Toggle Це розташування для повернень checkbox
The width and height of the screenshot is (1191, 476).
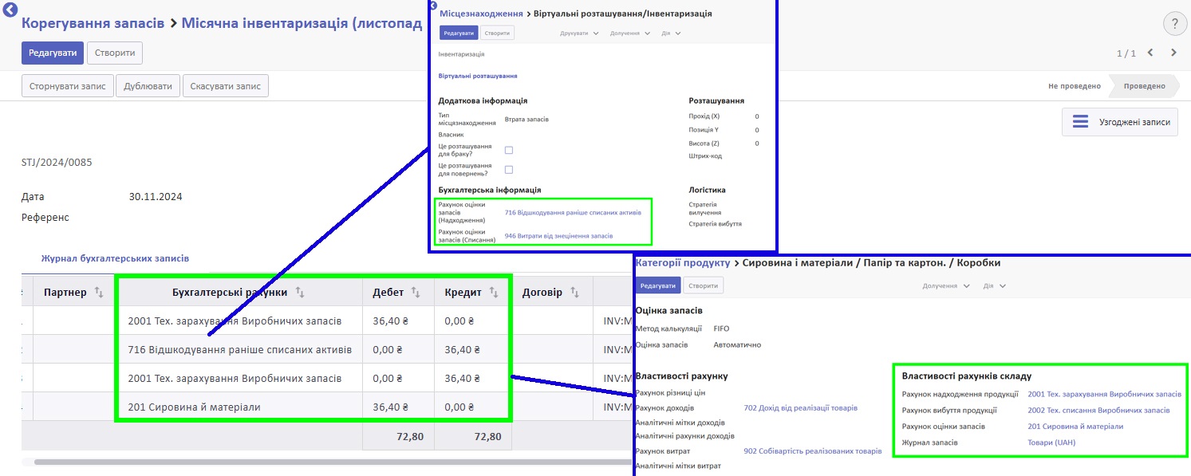508,169
